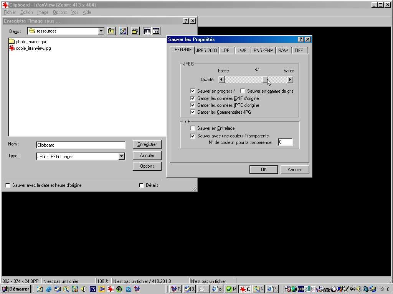Screen dimensions: 393x294
Task: Launch Word from quick launch bar
Action: 93,289
